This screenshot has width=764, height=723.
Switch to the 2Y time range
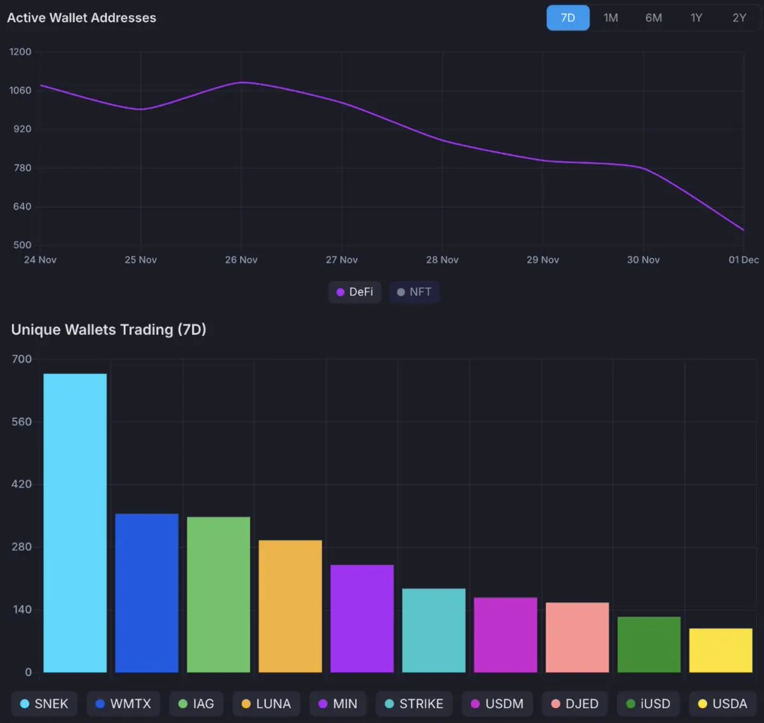tap(739, 18)
